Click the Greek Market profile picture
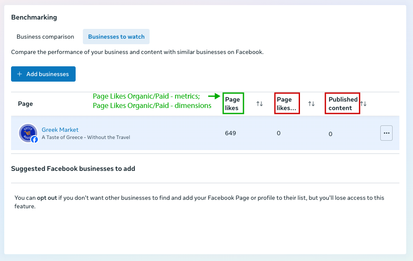Screen dimensions: 413x261 pos(27,132)
